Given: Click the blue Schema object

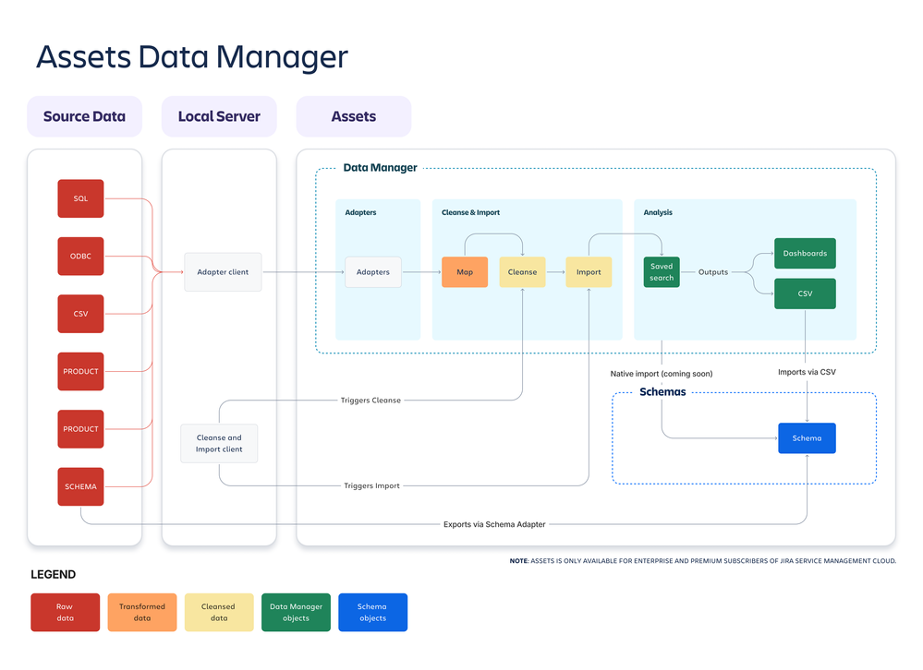Looking at the screenshot, I should [806, 437].
